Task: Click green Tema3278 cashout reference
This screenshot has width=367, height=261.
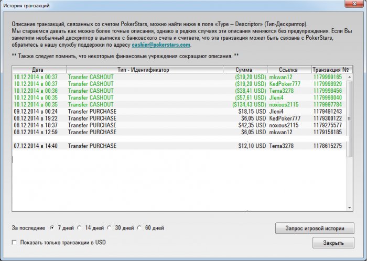Action: pos(281,91)
